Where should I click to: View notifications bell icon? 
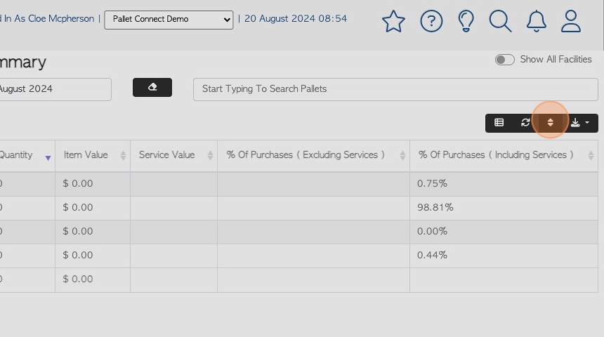click(x=536, y=21)
